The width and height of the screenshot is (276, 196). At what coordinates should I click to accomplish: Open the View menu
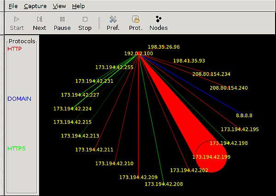coord(59,6)
